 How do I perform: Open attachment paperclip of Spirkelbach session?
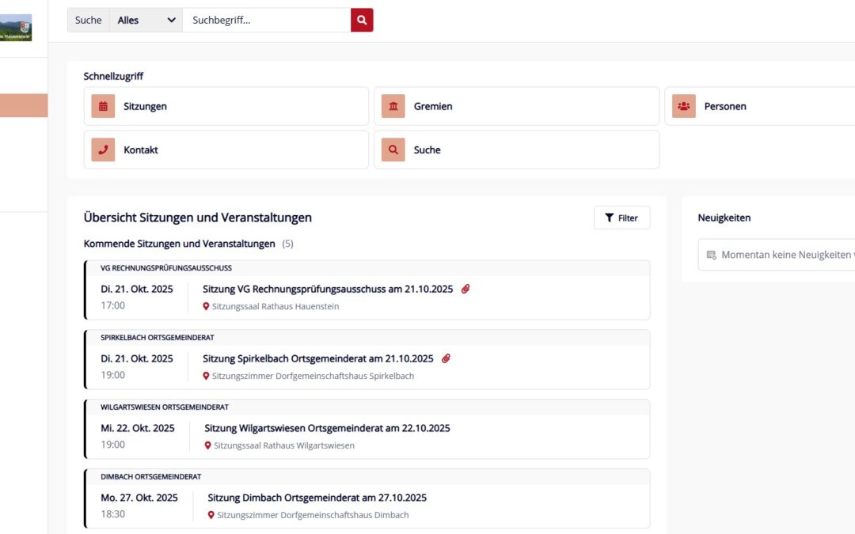[446, 359]
